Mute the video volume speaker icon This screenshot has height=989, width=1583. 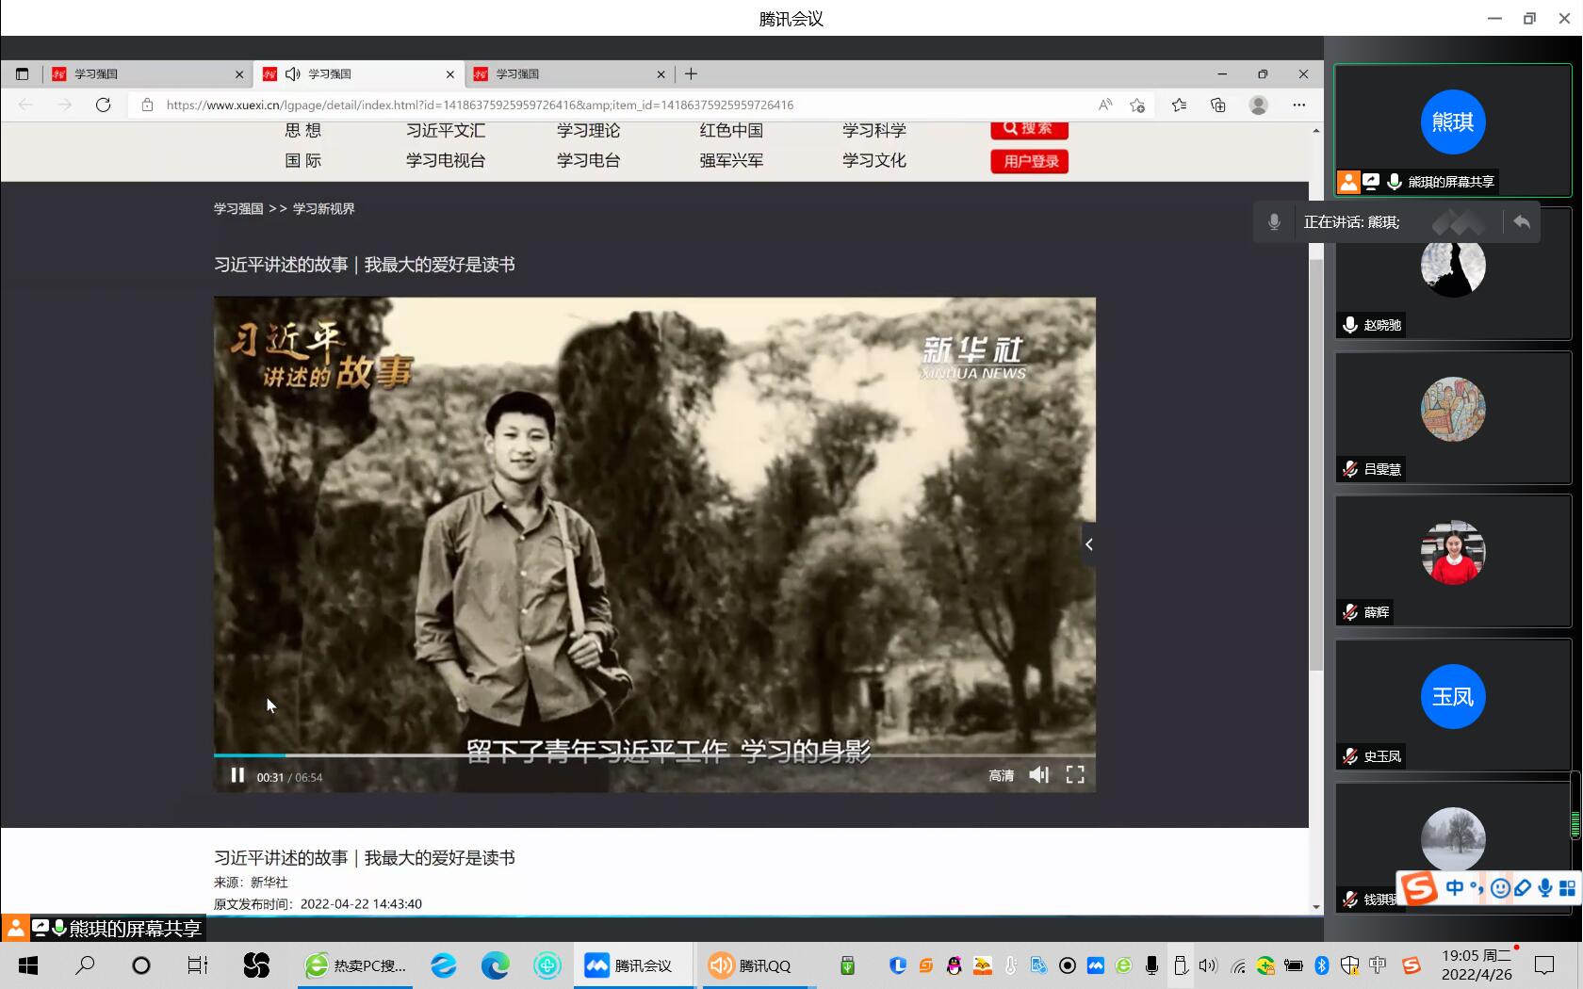(x=1038, y=775)
